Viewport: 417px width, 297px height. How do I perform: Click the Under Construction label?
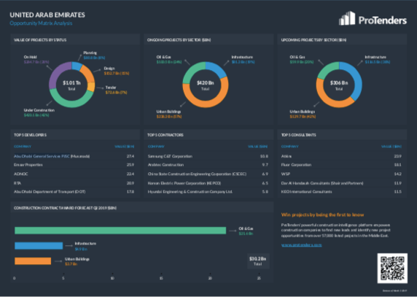39,110
